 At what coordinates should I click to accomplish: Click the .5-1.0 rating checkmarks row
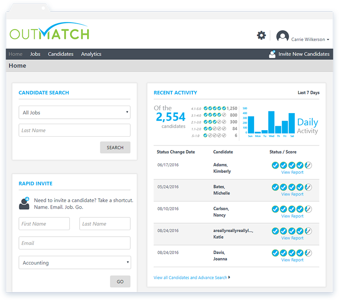tap(215, 135)
